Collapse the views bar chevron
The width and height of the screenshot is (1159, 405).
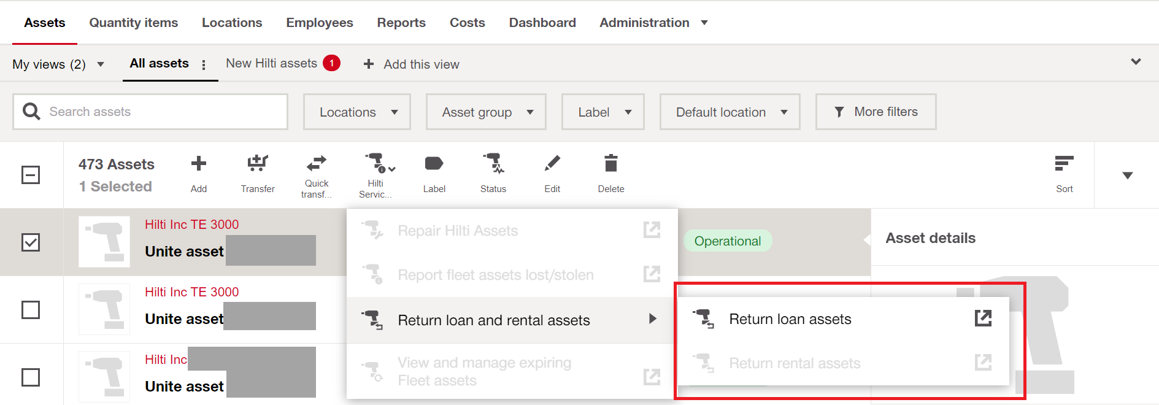(1136, 62)
